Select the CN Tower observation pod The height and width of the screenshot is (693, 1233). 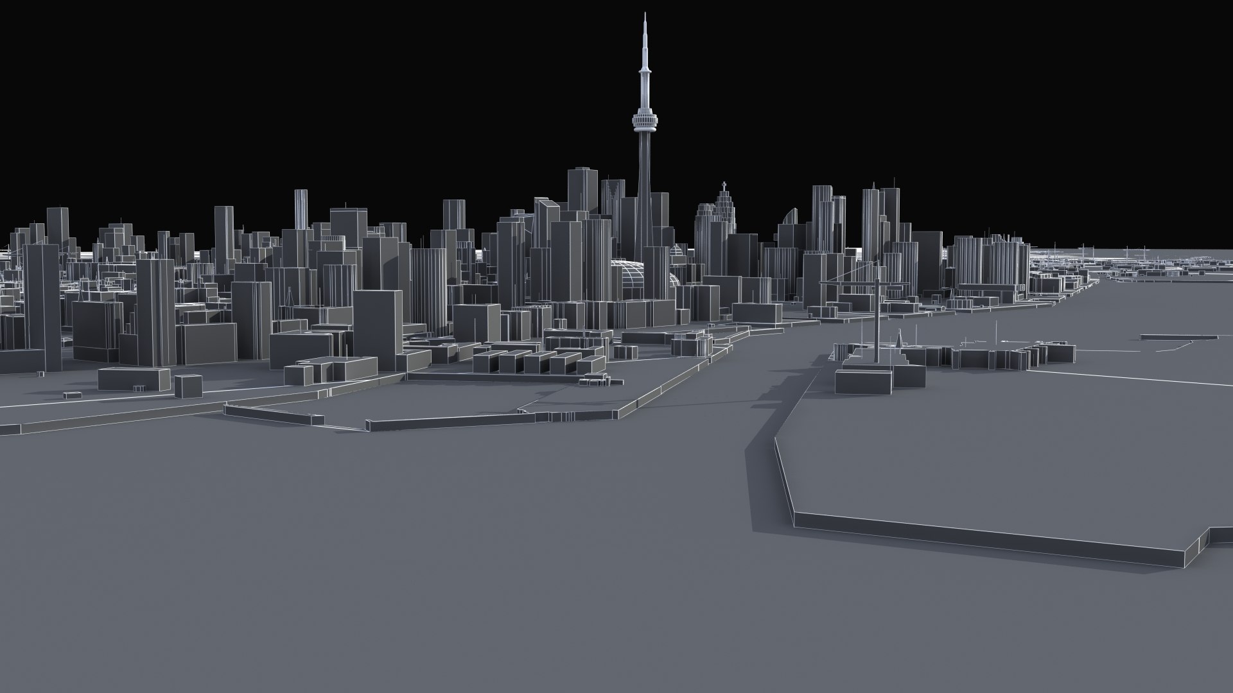[645, 120]
